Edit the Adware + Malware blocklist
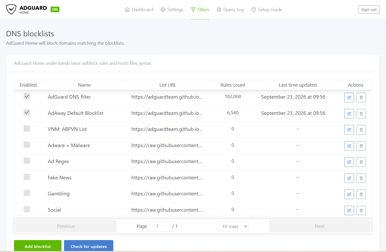This screenshot has width=386, height=252. [349, 146]
